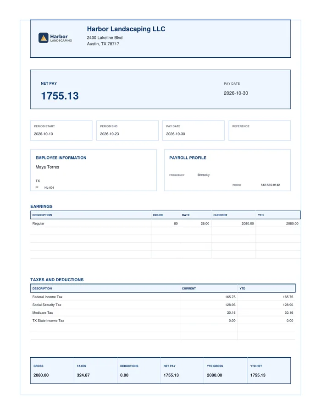This screenshot has width=321, height=415.
Task: Click the RATE column header
Action: point(186,215)
